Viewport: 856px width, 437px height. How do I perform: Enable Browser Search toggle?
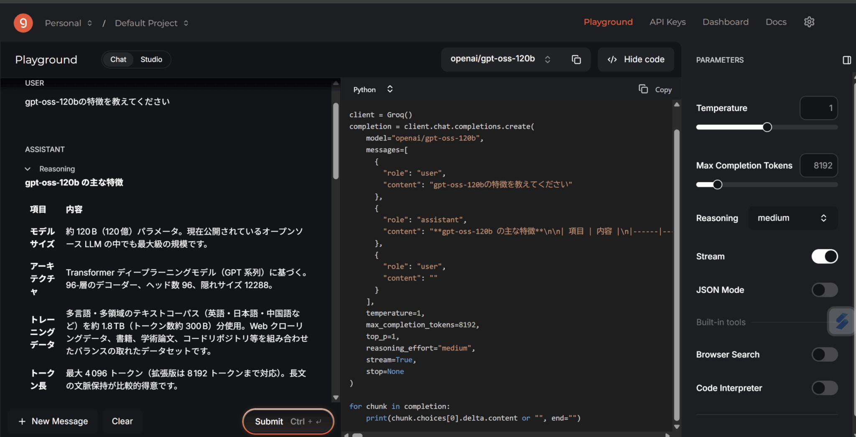pos(825,355)
